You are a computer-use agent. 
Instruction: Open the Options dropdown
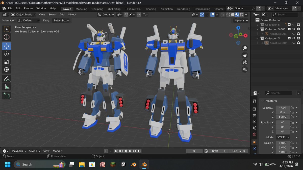pos(241,20)
